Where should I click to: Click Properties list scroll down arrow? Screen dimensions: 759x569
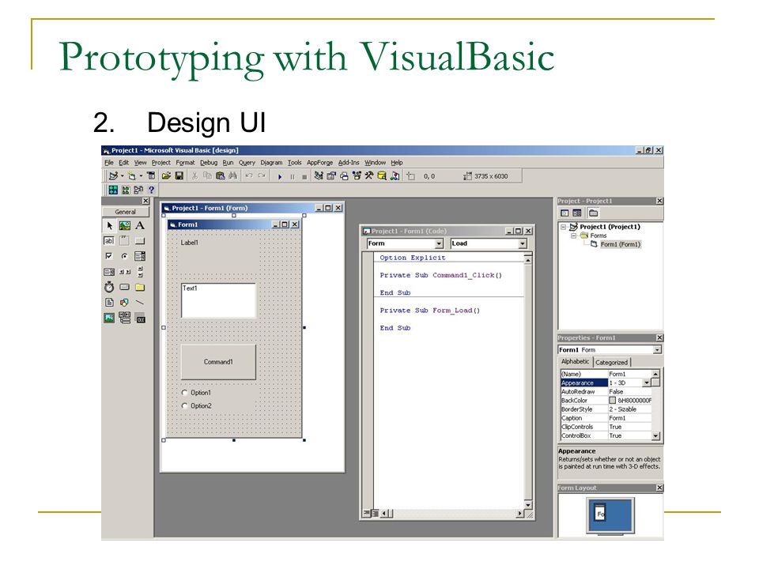coord(655,436)
